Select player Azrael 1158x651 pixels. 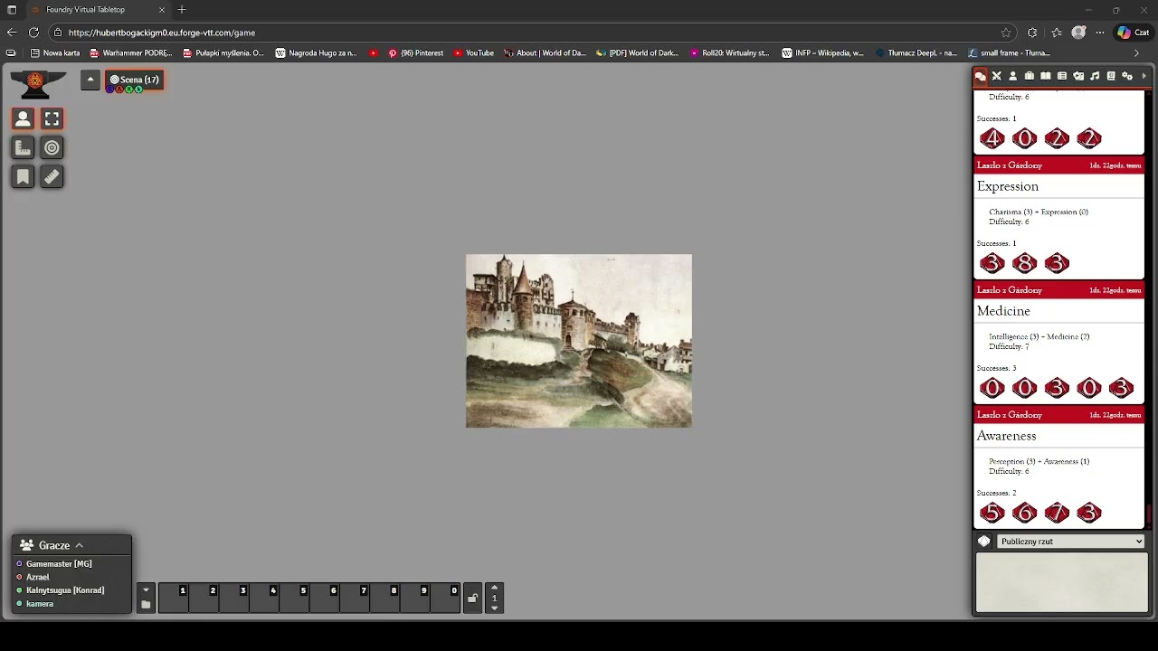[x=37, y=577]
